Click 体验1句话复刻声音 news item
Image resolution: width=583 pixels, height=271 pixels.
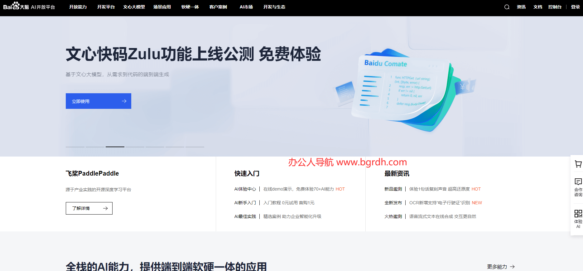440,189
